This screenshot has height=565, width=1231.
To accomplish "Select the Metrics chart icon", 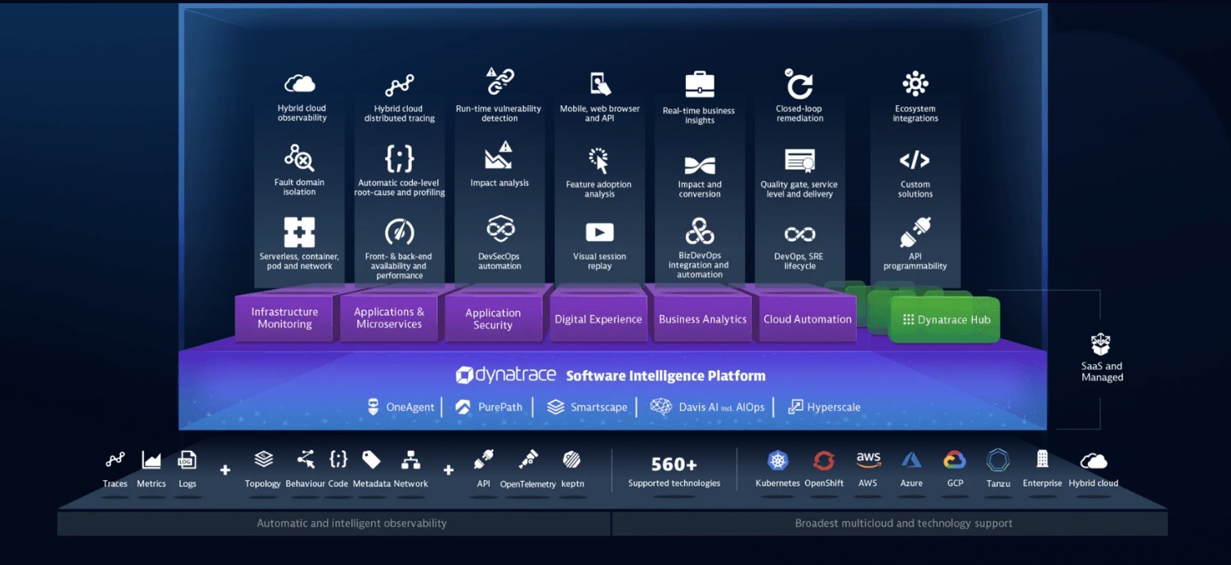I will coord(151,460).
